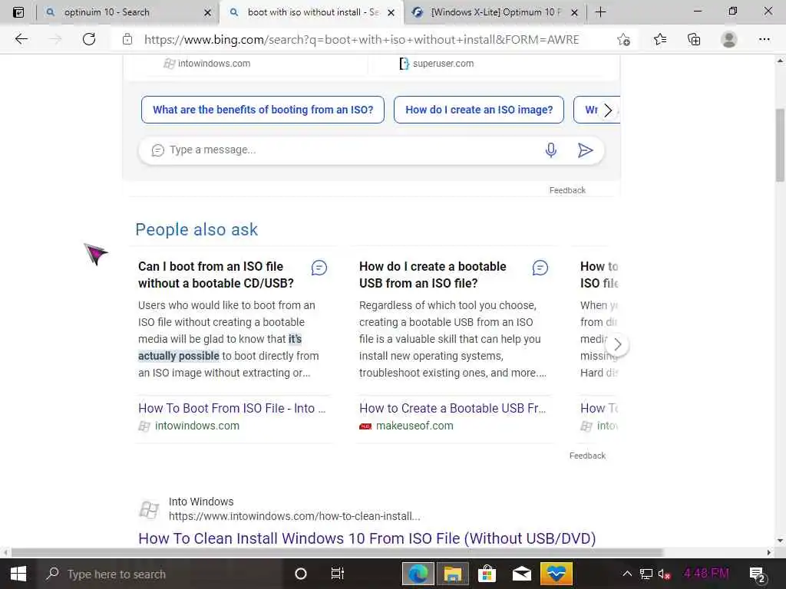This screenshot has width=786, height=589.
Task: Click the vertical scrollbar thumb
Action: [780, 145]
